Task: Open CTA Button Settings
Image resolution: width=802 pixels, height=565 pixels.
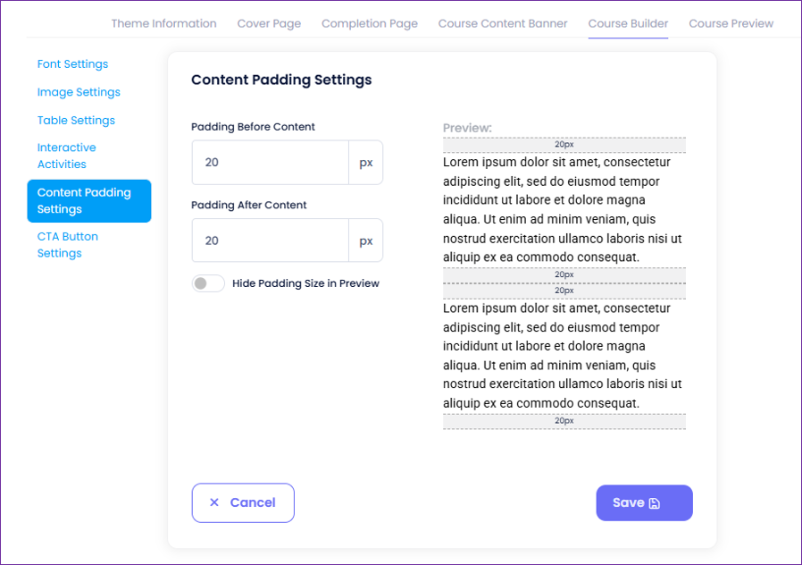Action: click(x=68, y=245)
